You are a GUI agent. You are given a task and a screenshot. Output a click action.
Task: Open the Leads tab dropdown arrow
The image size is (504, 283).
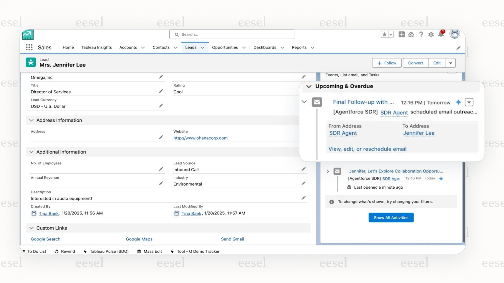pos(202,47)
